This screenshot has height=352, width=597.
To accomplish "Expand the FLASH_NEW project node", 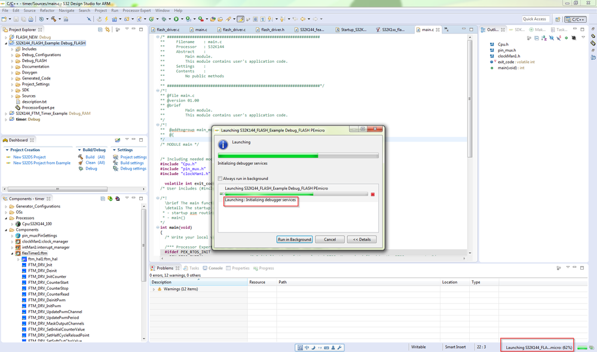I will (x=6, y=37).
